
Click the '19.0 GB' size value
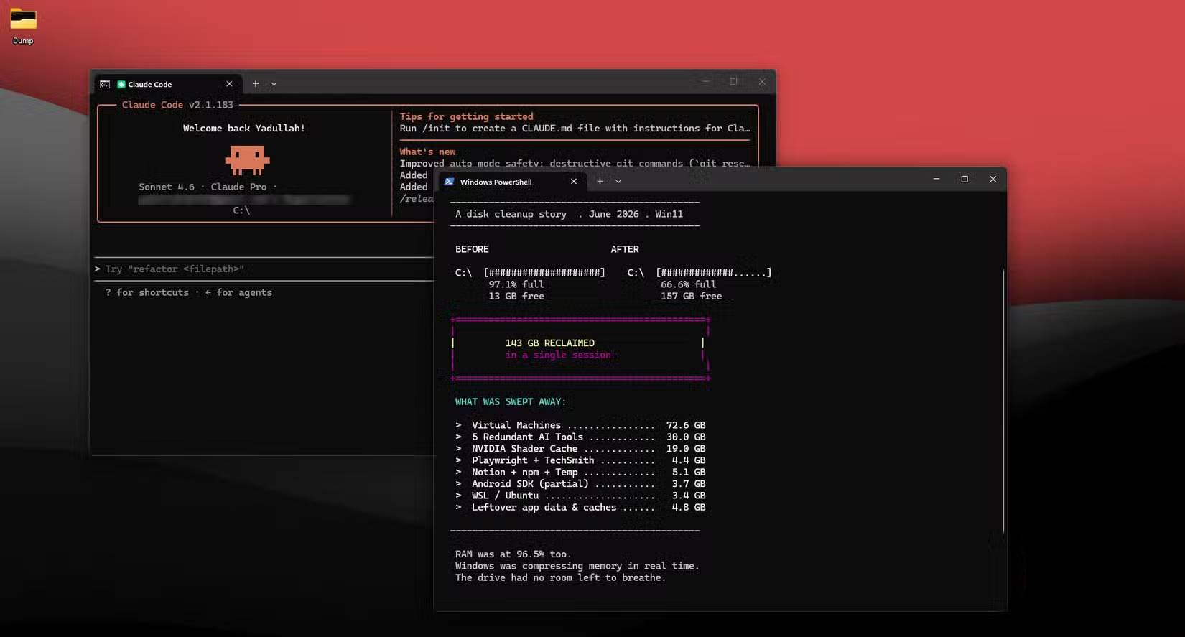[x=686, y=449]
